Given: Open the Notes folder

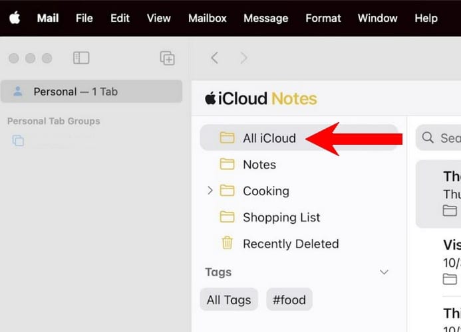Looking at the screenshot, I should pyautogui.click(x=259, y=165).
